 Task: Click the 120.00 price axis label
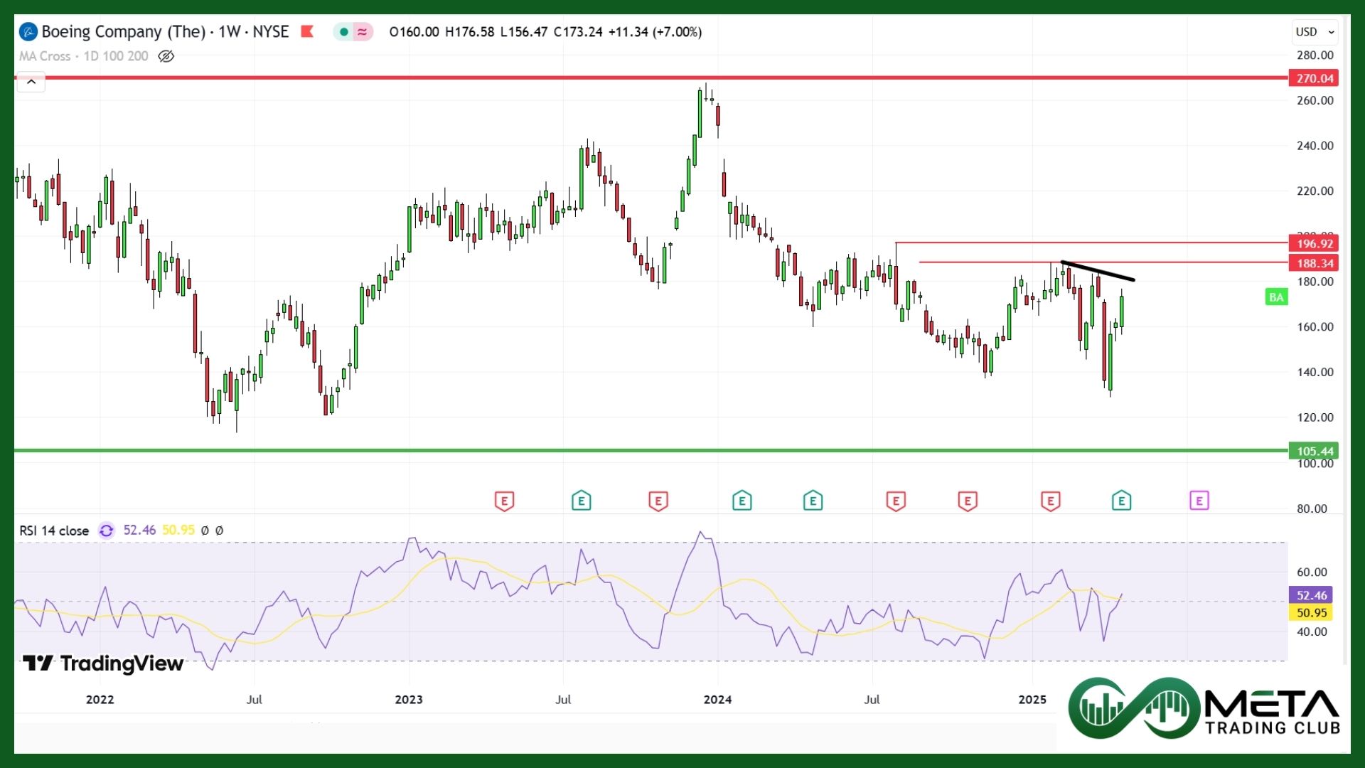[x=1315, y=417]
